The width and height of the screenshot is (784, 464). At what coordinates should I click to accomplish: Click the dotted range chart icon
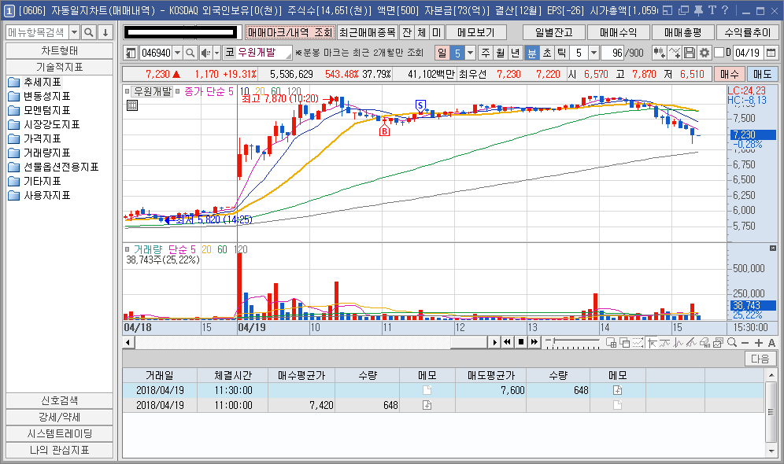click(638, 343)
